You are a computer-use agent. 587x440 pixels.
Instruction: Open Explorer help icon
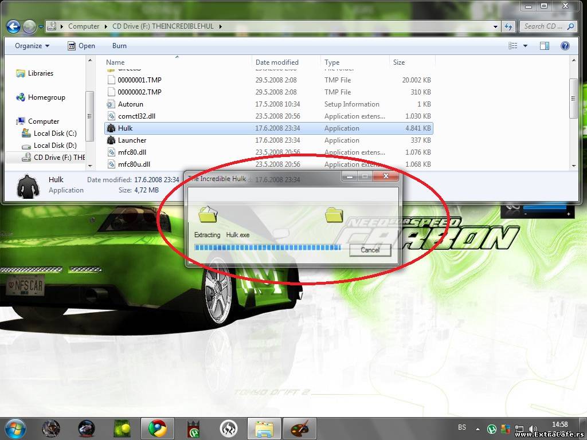point(565,46)
